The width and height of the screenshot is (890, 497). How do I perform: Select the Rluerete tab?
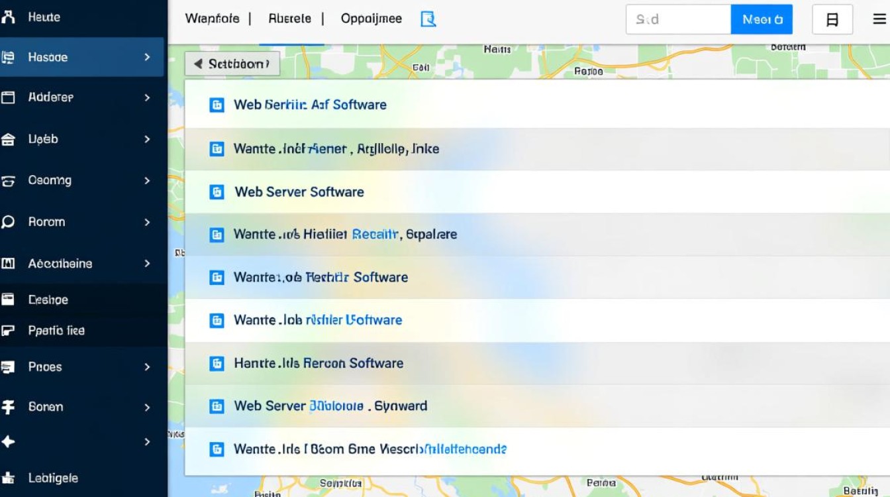[289, 19]
